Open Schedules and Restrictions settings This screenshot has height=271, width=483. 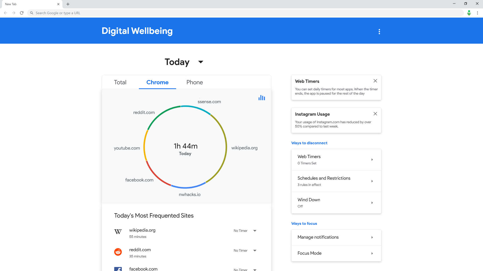click(x=336, y=181)
